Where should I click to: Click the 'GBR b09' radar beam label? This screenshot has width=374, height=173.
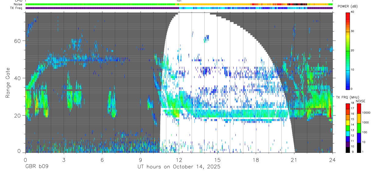click(37, 167)
